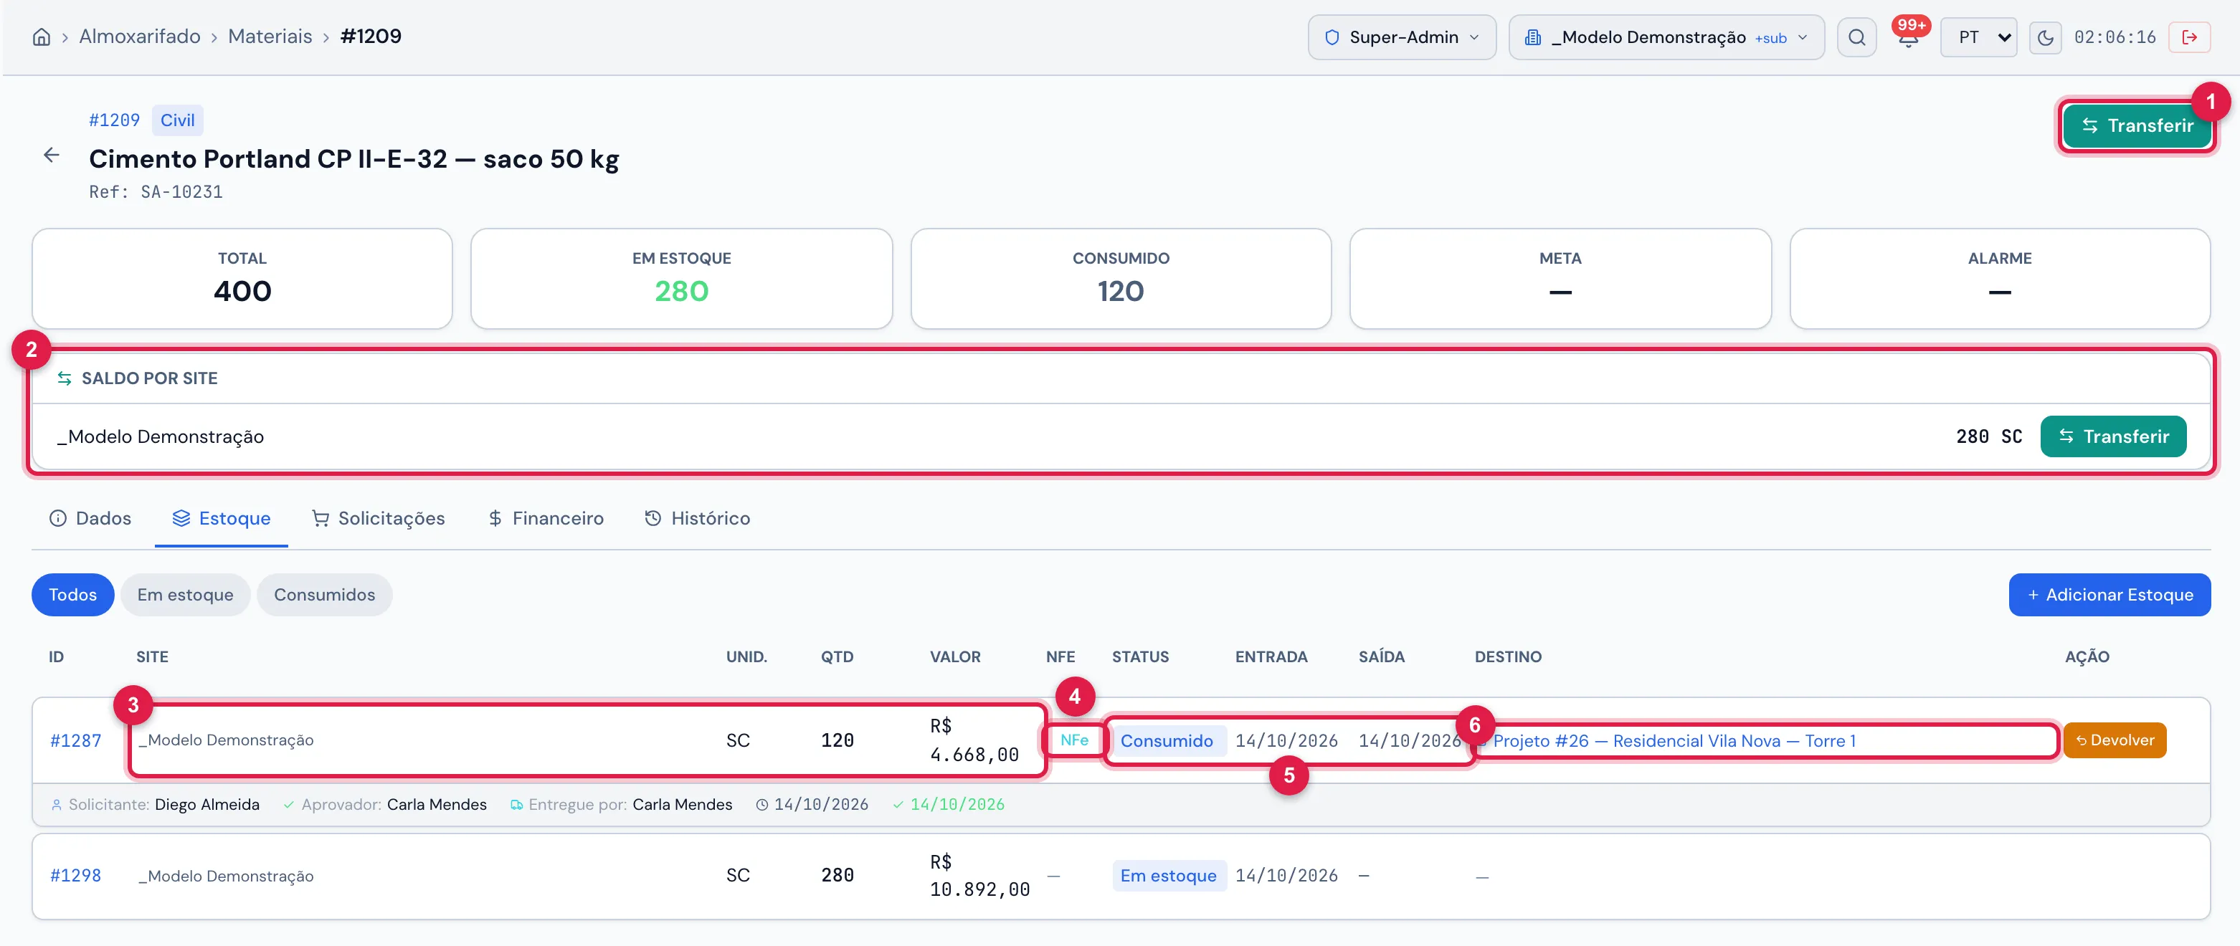
Task: Click the Civil category tag
Action: pos(177,120)
